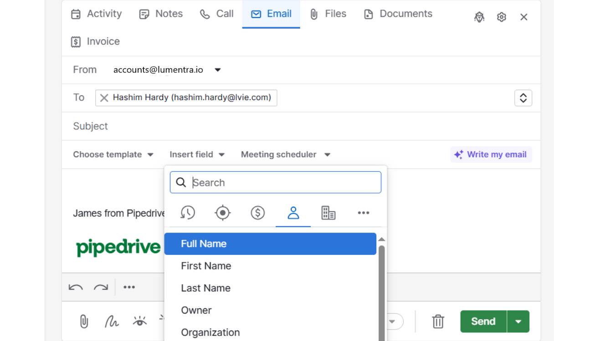Enable the target field category icon

222,212
